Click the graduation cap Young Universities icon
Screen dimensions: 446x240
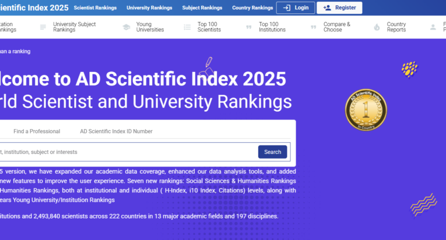pyautogui.click(x=127, y=27)
